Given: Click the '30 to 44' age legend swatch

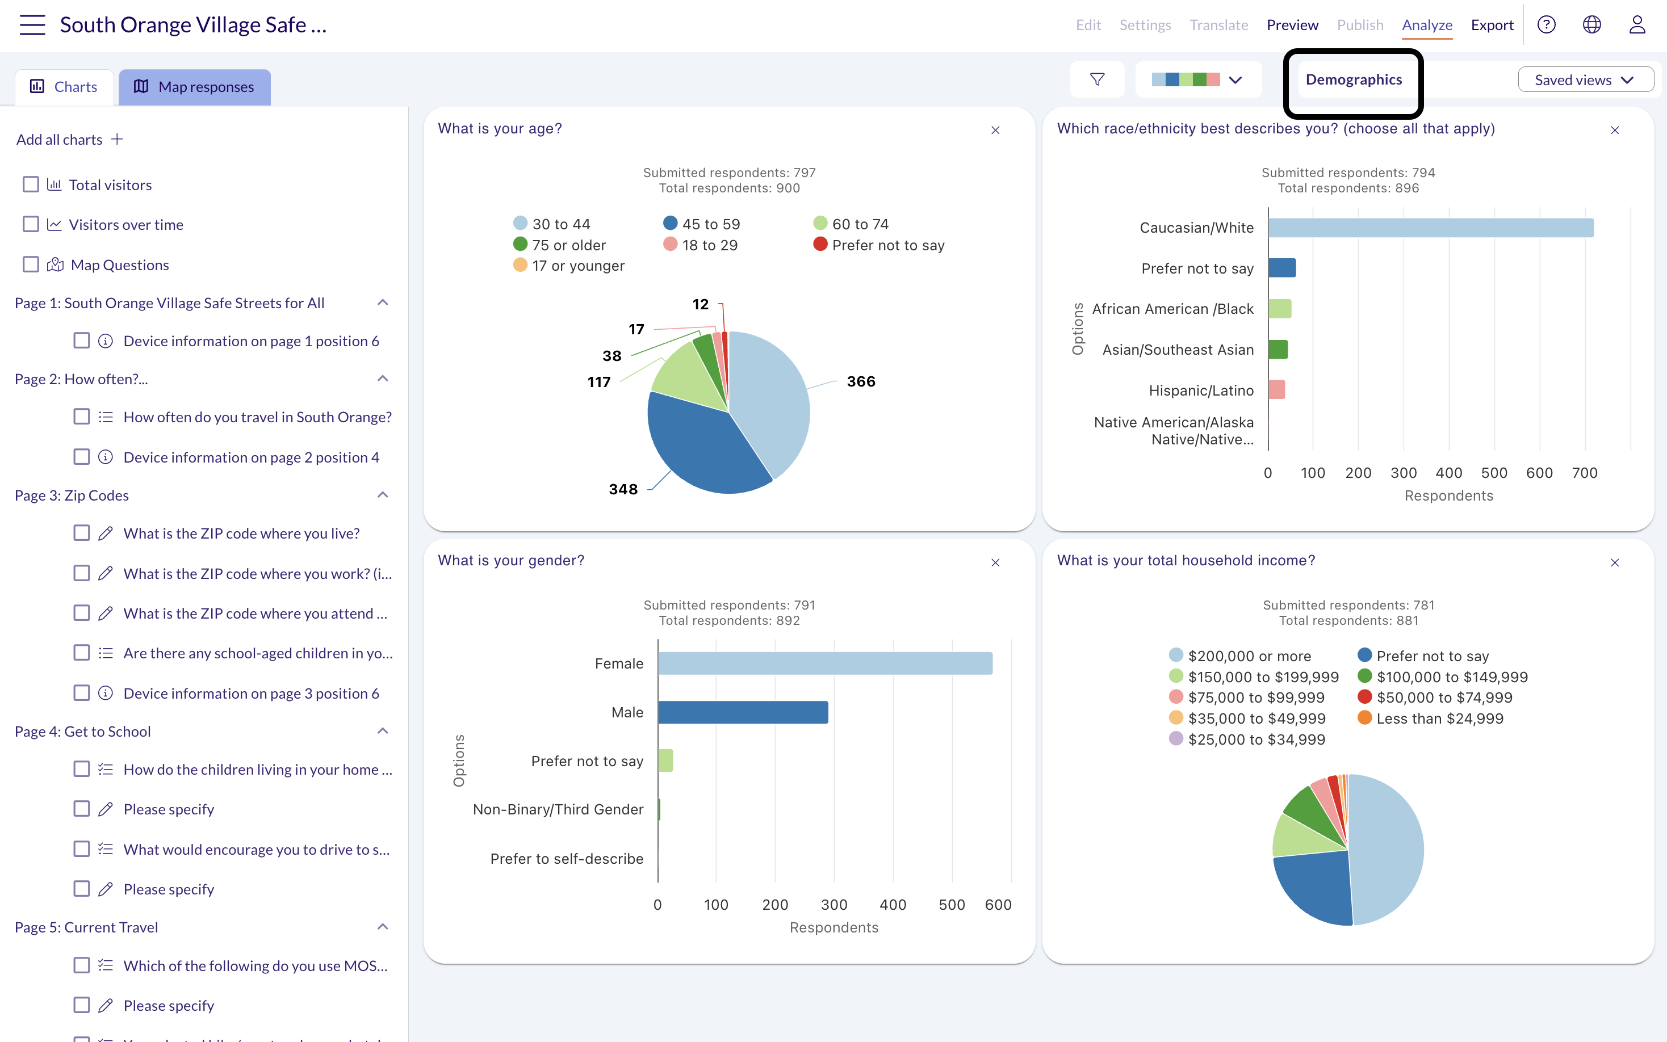Looking at the screenshot, I should click(x=521, y=223).
